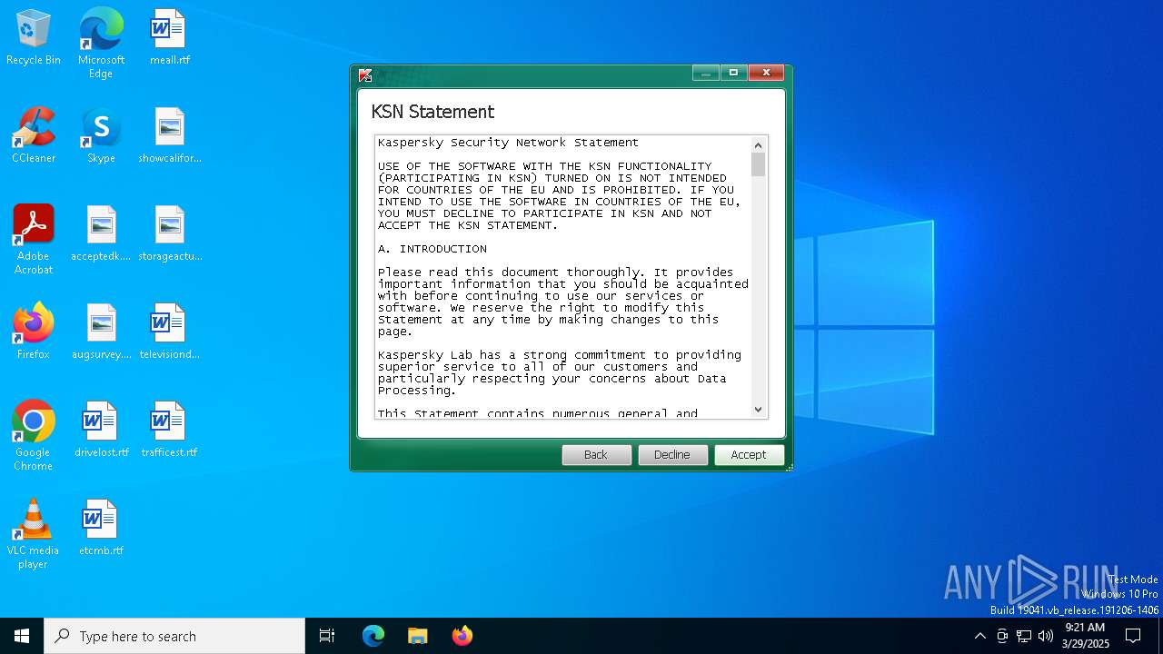The image size is (1163, 654).
Task: Launch Firefox from the taskbar
Action: [x=462, y=636]
